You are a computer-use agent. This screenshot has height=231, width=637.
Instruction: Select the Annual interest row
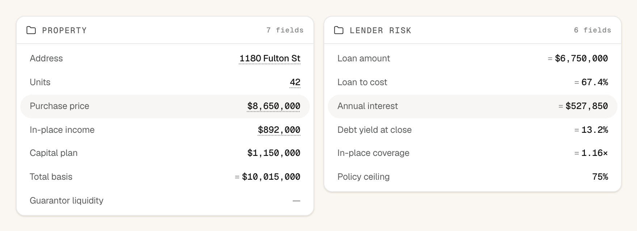pos(473,106)
